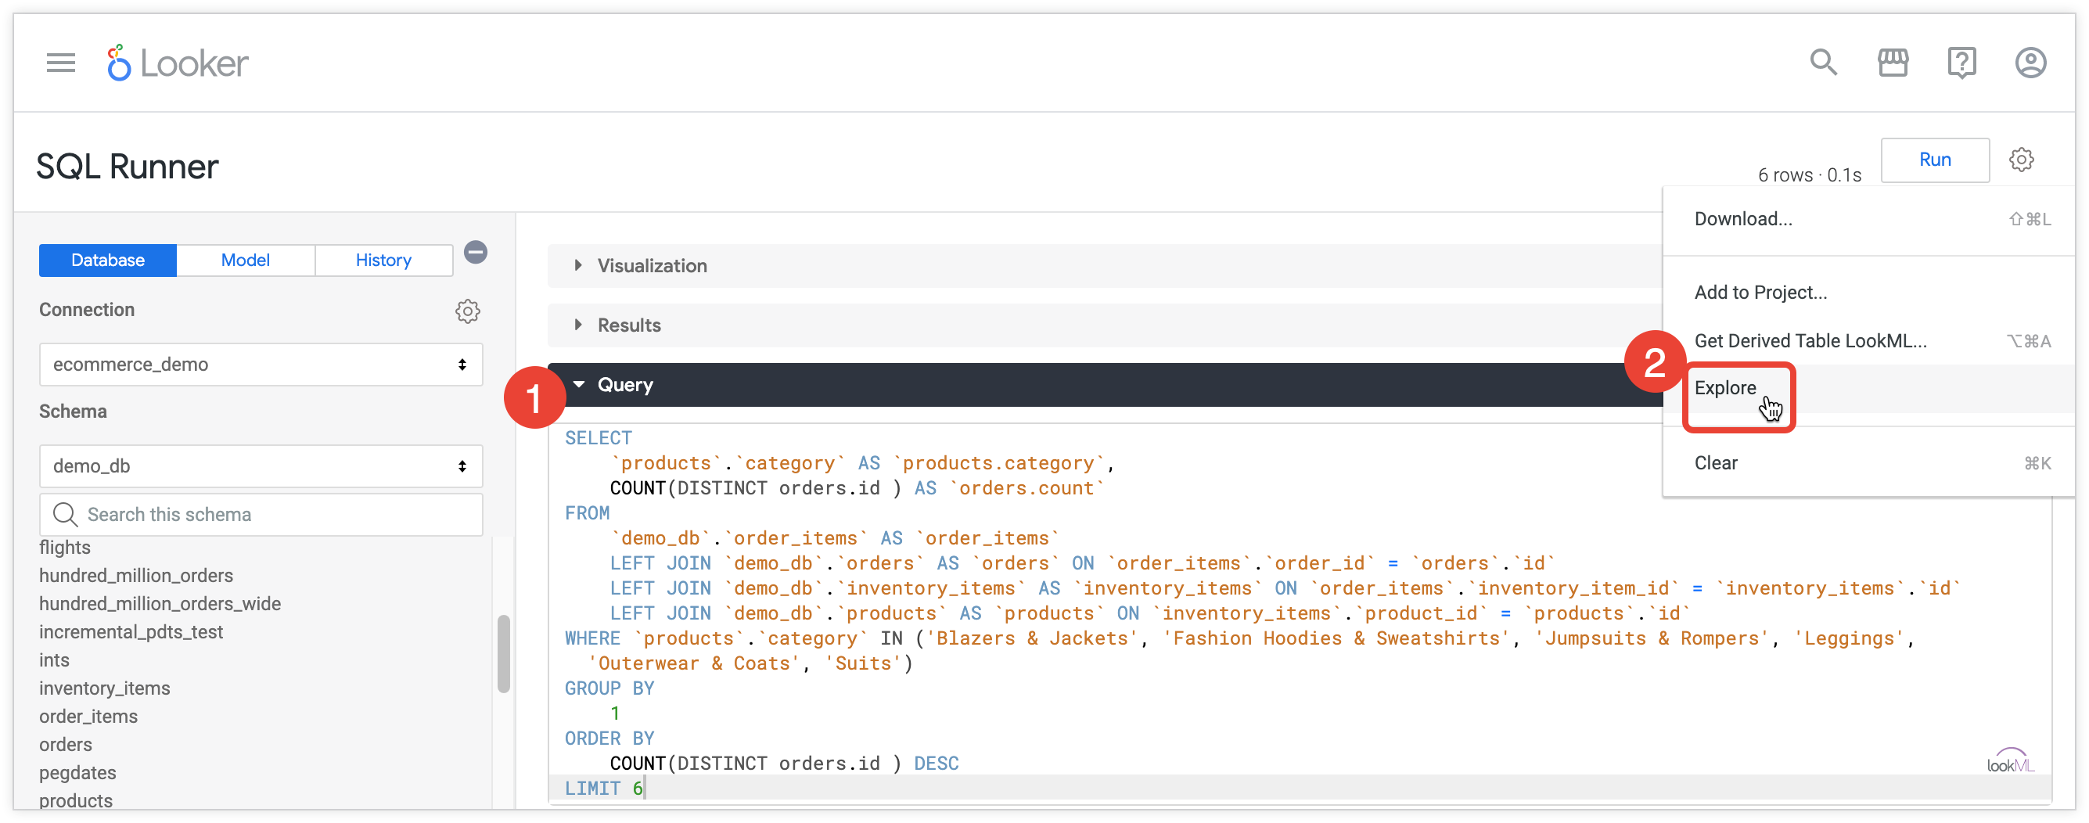
Task: Click the SQL Runner settings gear
Action: pos(2021,160)
